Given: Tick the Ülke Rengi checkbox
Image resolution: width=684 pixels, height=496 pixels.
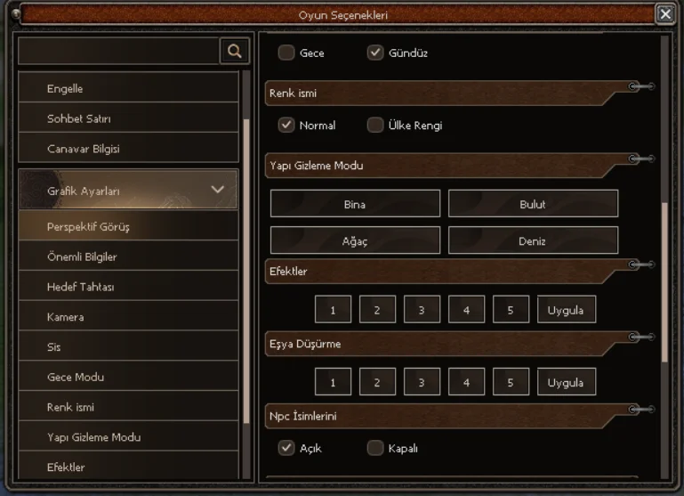Looking at the screenshot, I should coord(375,126).
